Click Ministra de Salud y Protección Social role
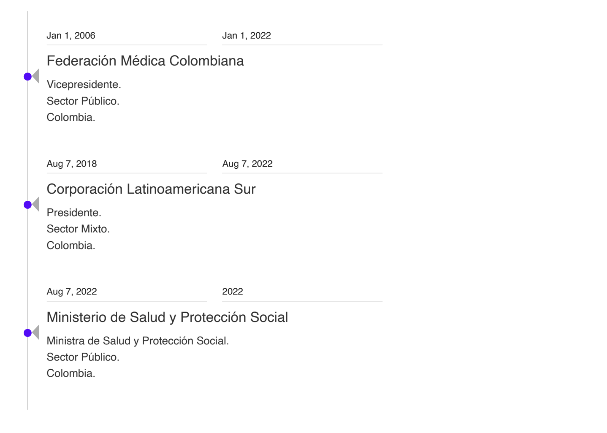Image resolution: width=607 pixels, height=433 pixels. point(138,341)
